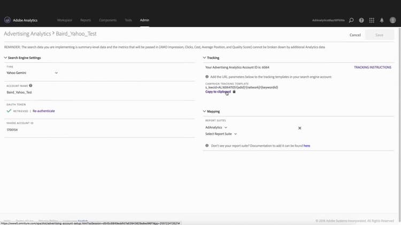Click Copy to clipboard link
Screen dimensions: 401x225
(218, 91)
